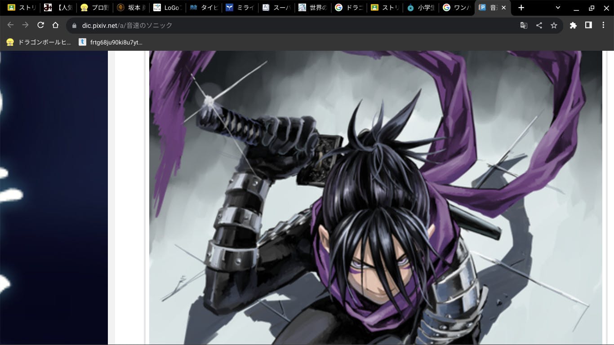Click the back navigation arrow
614x345 pixels.
(10, 25)
